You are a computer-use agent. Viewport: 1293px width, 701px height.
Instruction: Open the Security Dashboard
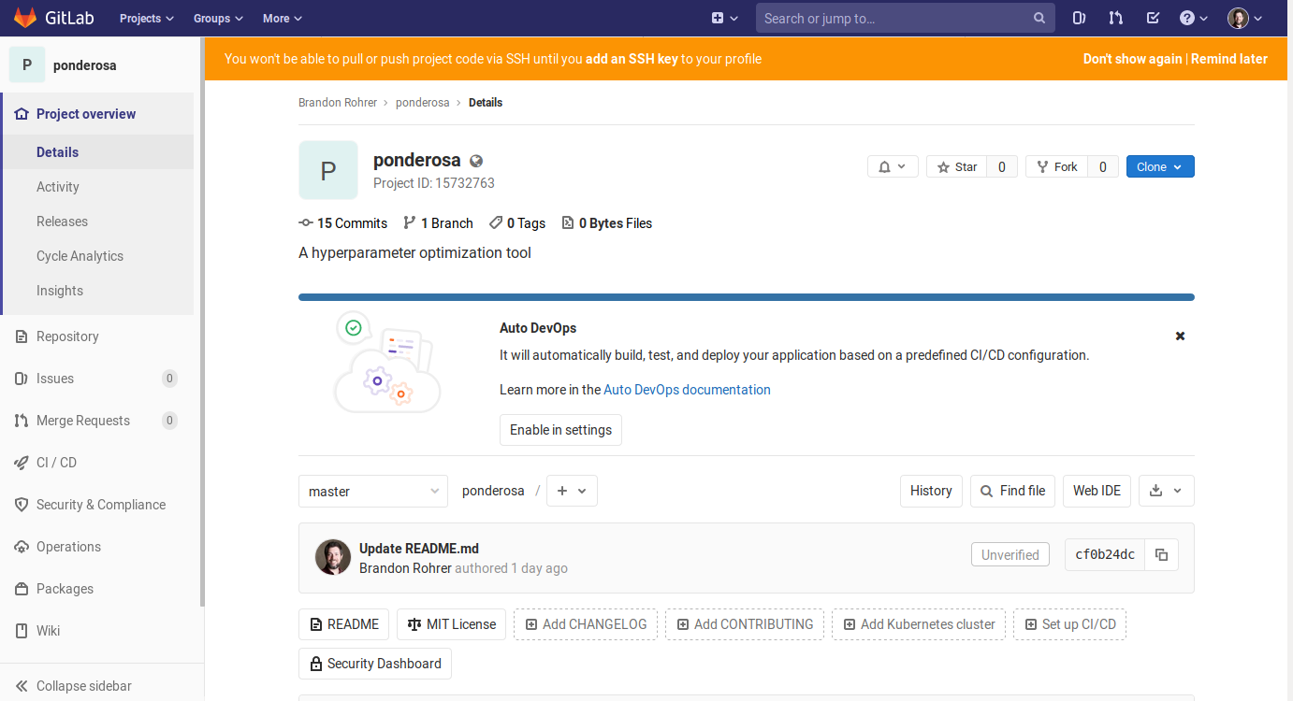(x=375, y=664)
